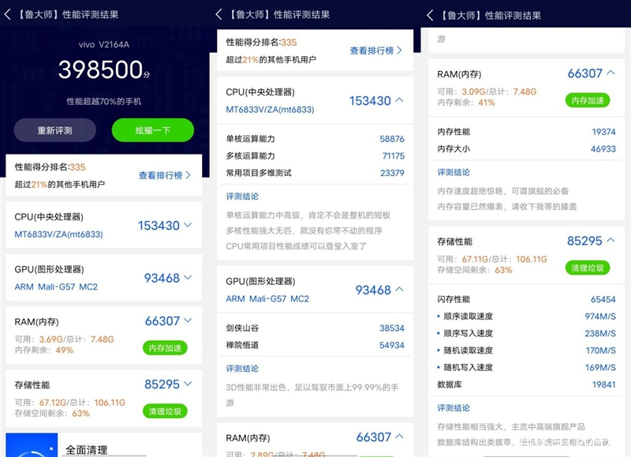Tap 内存加速 button on right screen
Screen dimensions: 631x457
point(588,100)
